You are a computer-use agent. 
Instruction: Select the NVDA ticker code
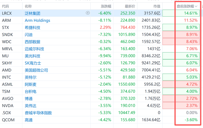8,105
